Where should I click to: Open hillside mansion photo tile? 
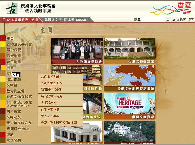(x=130, y=132)
